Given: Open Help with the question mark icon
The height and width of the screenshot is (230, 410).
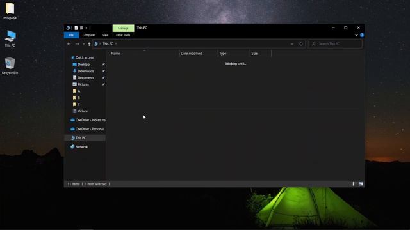Looking at the screenshot, I should 362,35.
